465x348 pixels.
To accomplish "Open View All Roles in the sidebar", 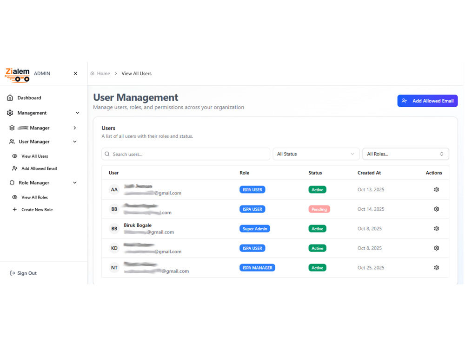I will point(34,197).
